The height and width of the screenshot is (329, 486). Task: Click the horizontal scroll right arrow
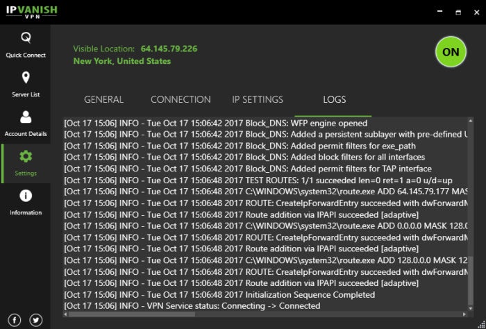coord(464,314)
